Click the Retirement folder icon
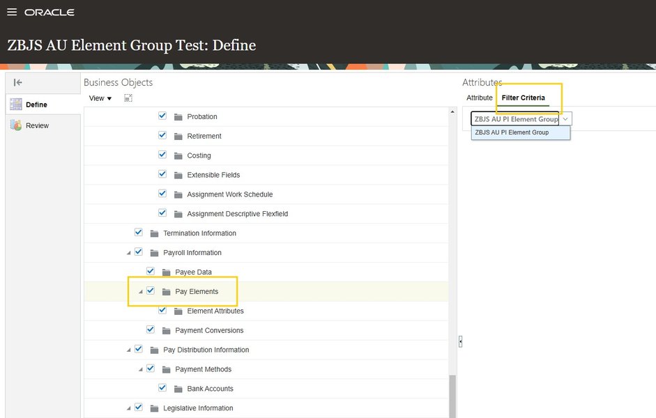Viewport: 656px width, 418px height. point(178,136)
